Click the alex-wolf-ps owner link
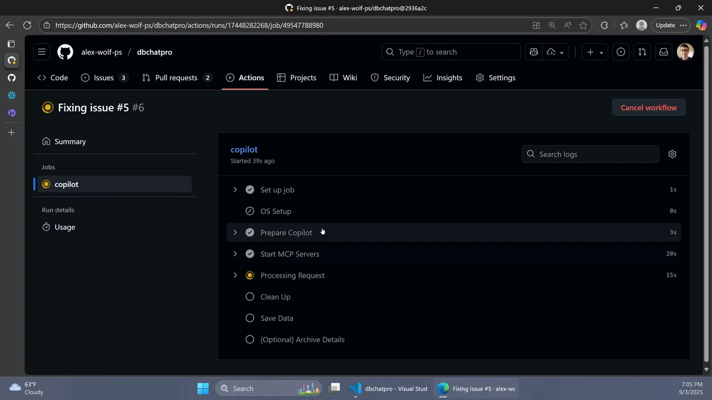This screenshot has height=400, width=712. point(101,52)
